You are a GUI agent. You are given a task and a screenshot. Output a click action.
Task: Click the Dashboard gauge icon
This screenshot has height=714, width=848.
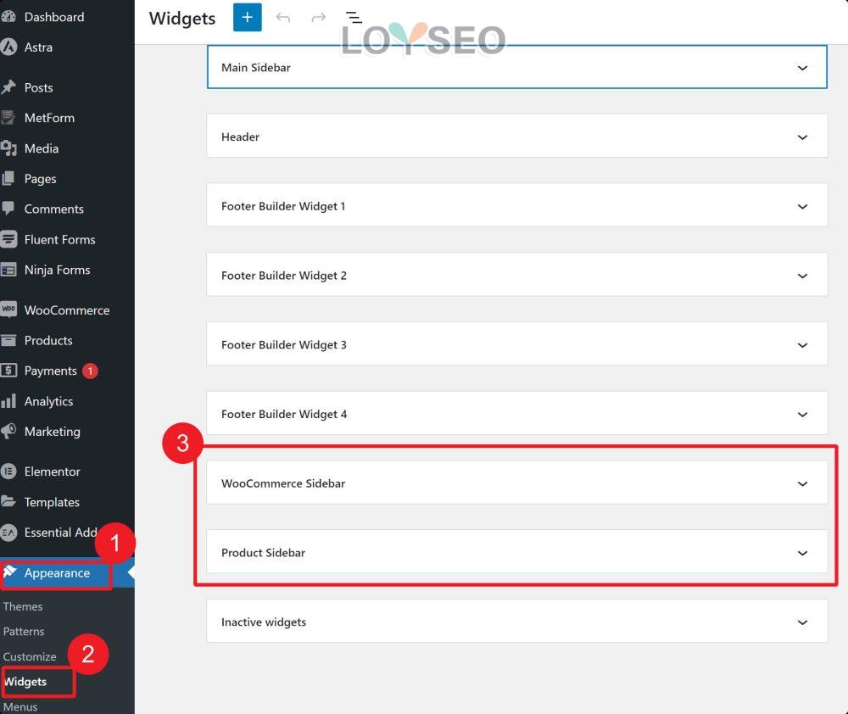(x=8, y=17)
